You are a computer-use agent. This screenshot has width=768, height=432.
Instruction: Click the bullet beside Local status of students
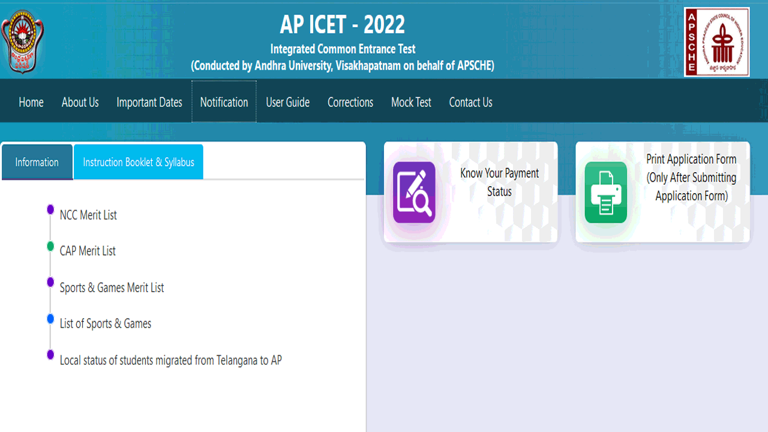50,355
